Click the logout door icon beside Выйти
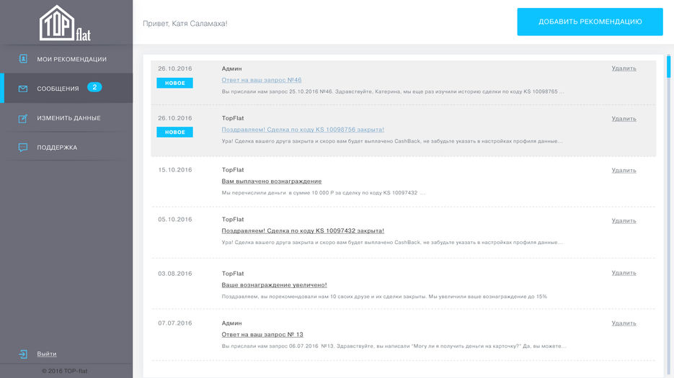Image resolution: width=674 pixels, height=378 pixels. tap(23, 354)
